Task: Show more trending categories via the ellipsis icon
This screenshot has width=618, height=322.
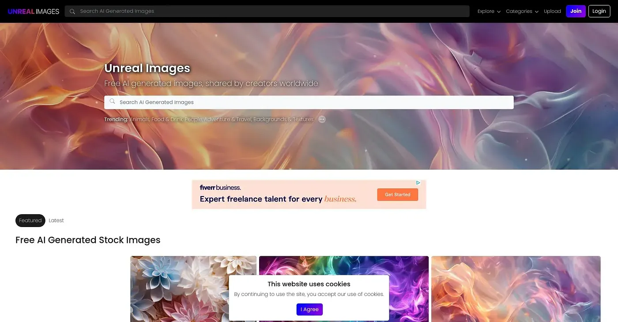Action: pyautogui.click(x=322, y=119)
